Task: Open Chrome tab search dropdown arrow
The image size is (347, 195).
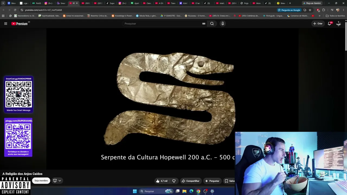Action: [3, 3]
